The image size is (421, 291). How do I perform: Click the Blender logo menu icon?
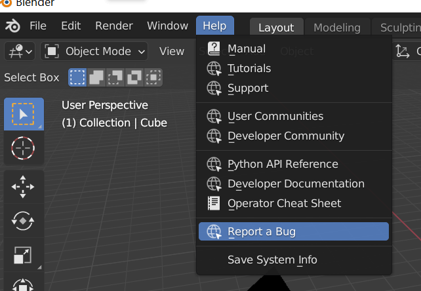(x=12, y=26)
